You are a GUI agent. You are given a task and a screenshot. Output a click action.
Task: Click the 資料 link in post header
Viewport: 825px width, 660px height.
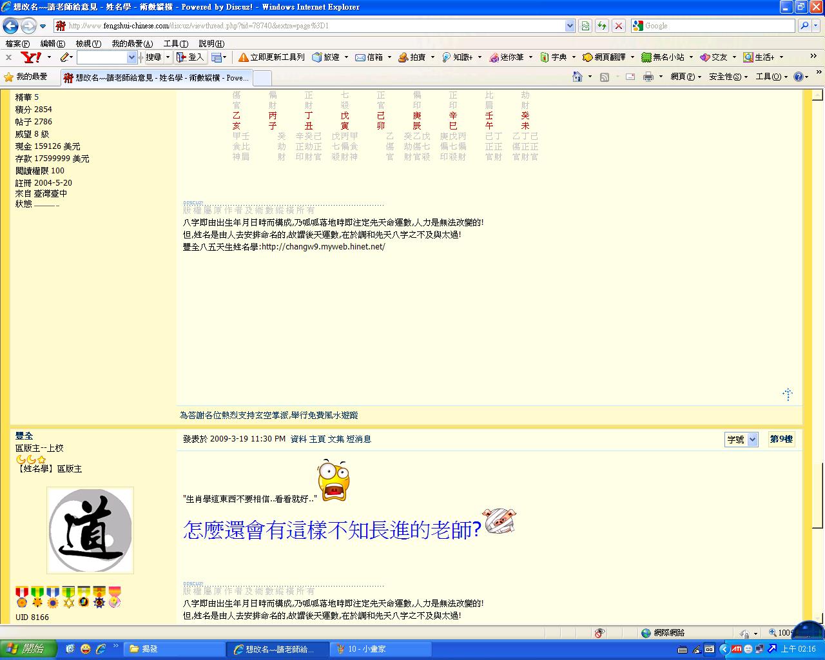(298, 439)
